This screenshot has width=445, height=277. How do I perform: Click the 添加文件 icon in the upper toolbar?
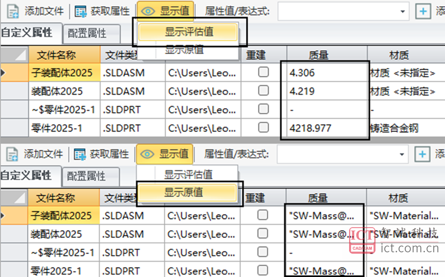13,11
